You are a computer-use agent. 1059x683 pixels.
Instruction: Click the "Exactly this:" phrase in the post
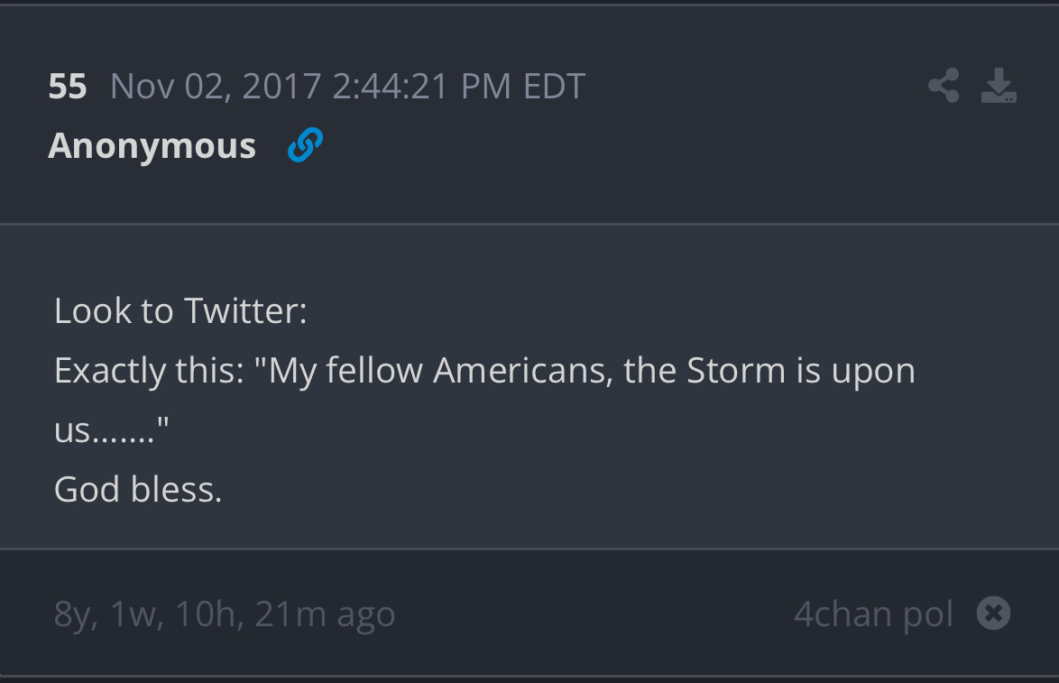[149, 371]
